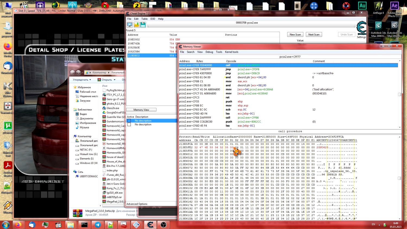Click the EN language indicator in tray
Image resolution: width=407 pixels, height=229 pixels.
pyautogui.click(x=373, y=224)
